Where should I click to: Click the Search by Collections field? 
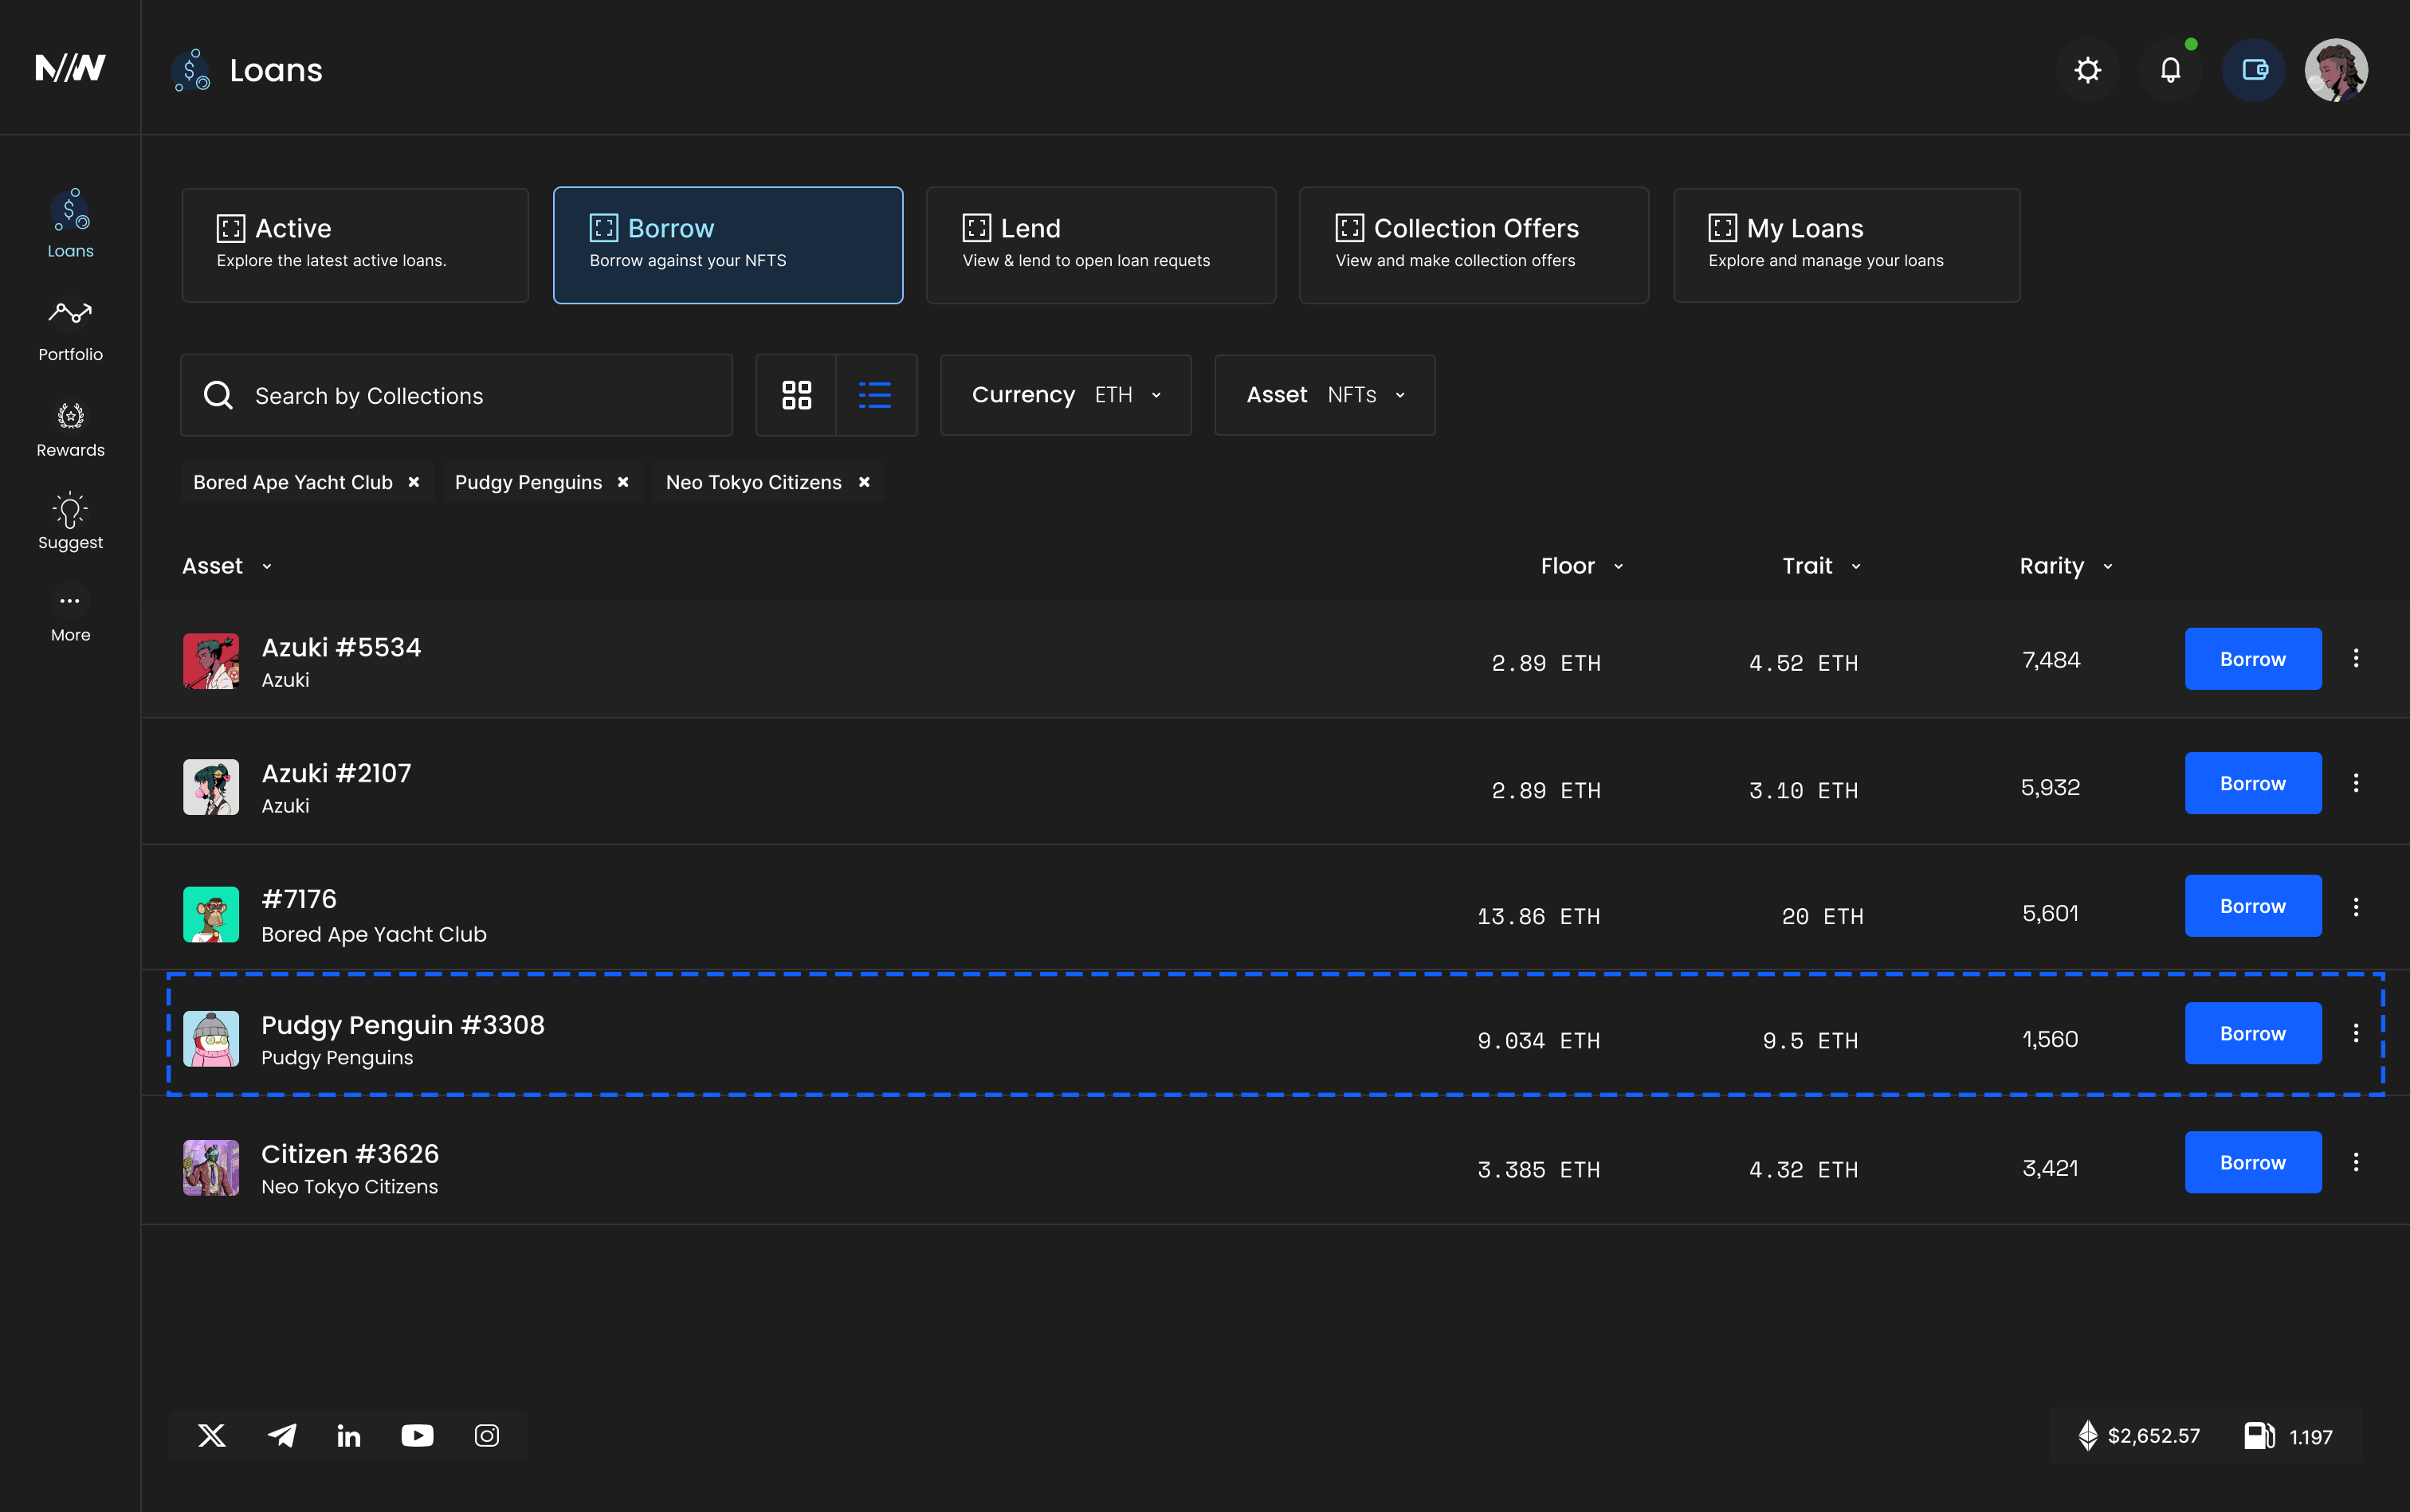(456, 395)
